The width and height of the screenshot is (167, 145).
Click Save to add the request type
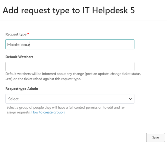tap(156, 137)
